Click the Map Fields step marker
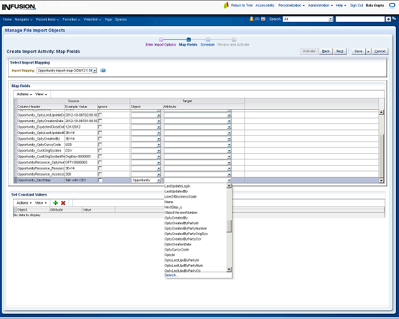The image size is (399, 319). (x=188, y=39)
